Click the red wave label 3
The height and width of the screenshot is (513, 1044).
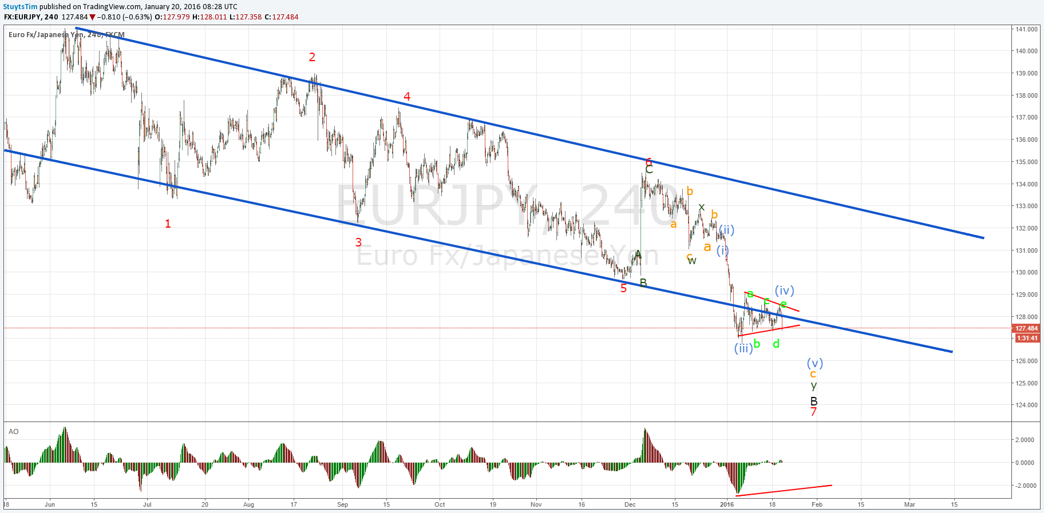(358, 242)
